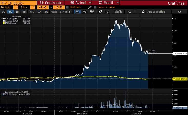Click the YTD period button
Viewport: 188px width, 115px height.
coord(32,12)
